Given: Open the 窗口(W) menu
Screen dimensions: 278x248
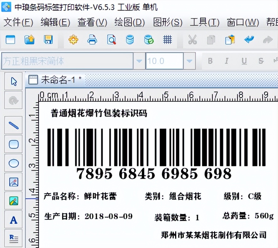Looking at the screenshot, I should tap(243, 22).
